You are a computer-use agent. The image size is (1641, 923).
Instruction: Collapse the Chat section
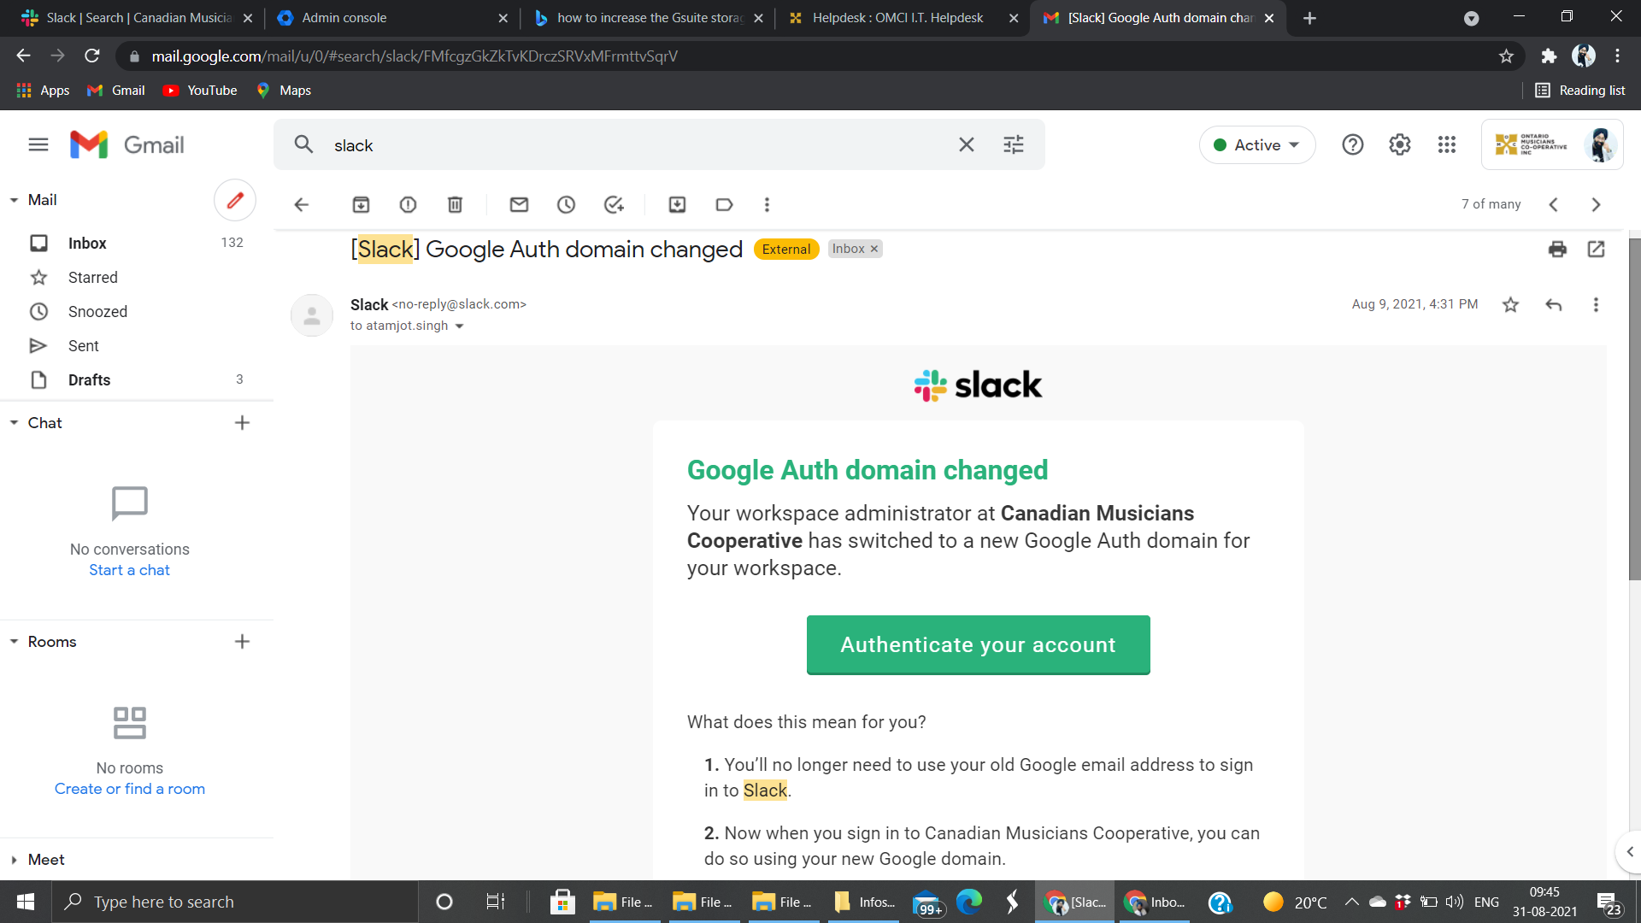14,423
